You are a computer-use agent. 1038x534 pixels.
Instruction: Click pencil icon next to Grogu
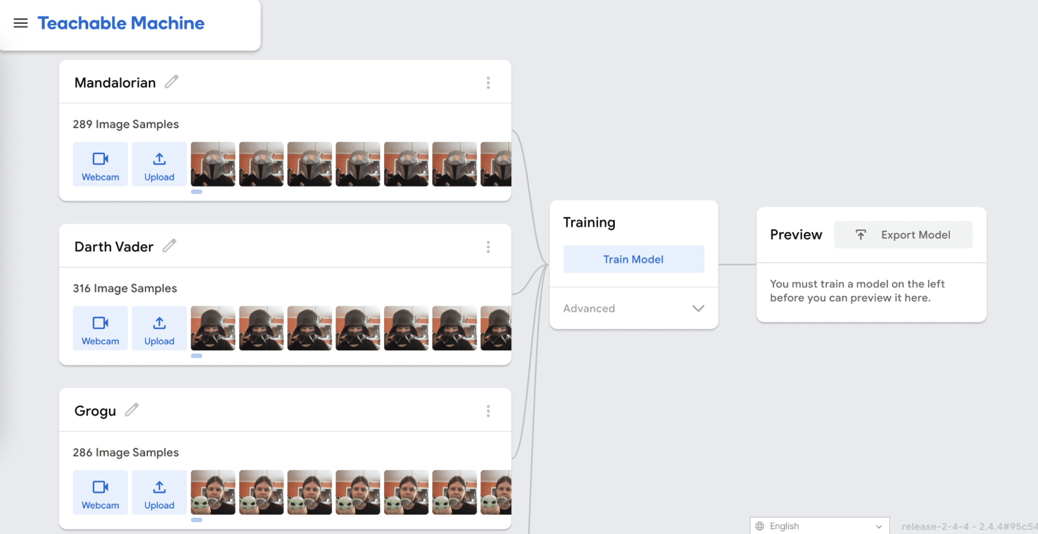132,410
